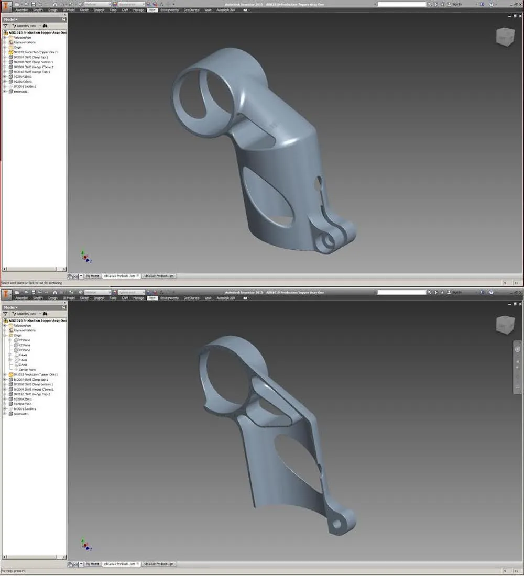Switch to the Inspect ribbon tab
The width and height of the screenshot is (524, 576).
click(x=100, y=9)
